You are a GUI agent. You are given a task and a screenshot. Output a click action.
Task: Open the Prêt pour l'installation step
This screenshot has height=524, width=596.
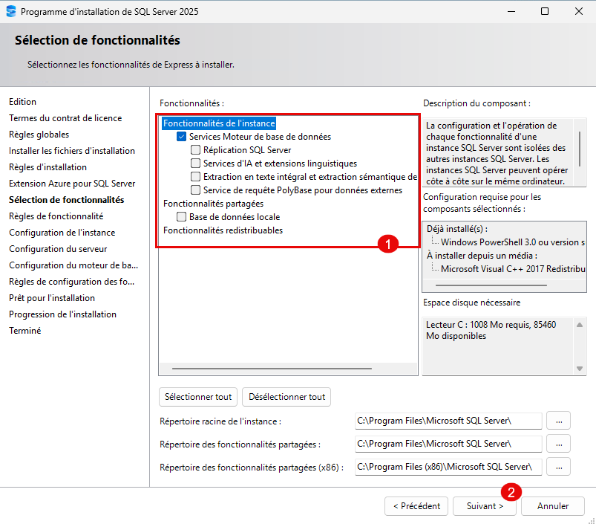52,298
